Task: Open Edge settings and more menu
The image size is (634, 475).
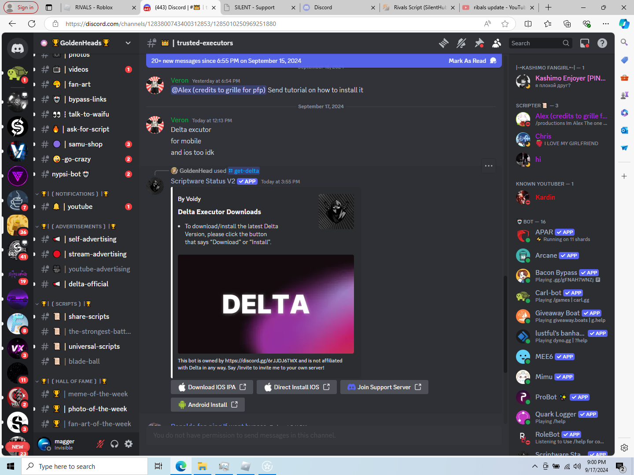Action: coord(606,24)
